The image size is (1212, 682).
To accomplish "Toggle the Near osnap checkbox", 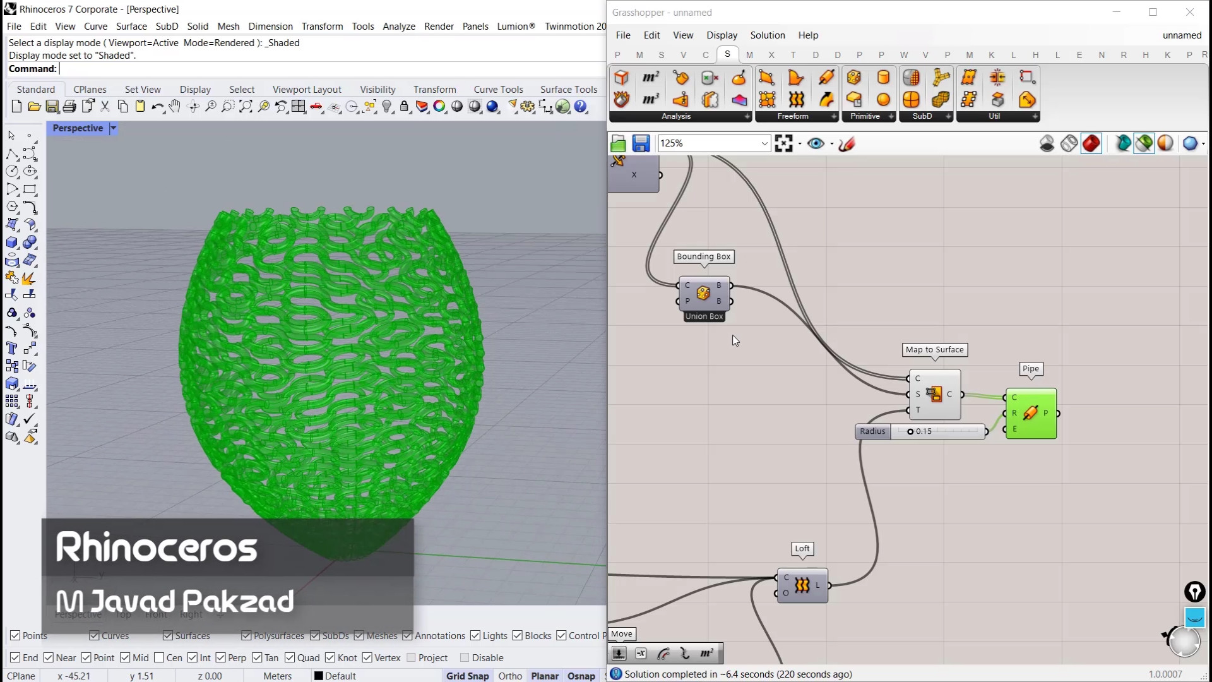I will [x=49, y=657].
